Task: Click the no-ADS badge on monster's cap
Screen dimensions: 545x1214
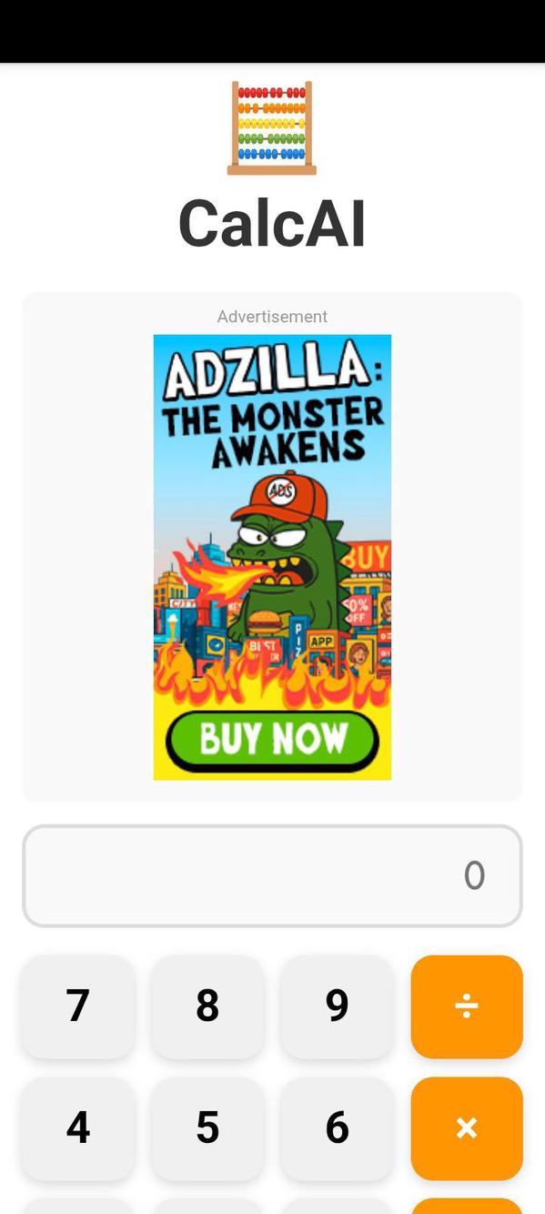Action: [x=281, y=492]
